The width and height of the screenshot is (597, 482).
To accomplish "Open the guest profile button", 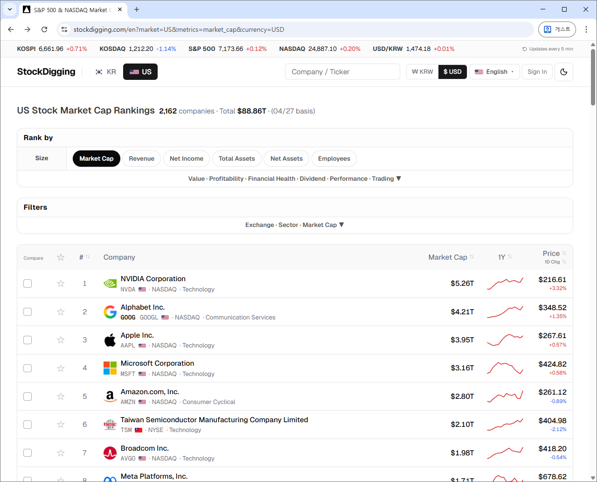I will click(557, 29).
